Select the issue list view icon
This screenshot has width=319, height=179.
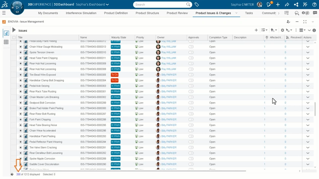(x=6, y=33)
